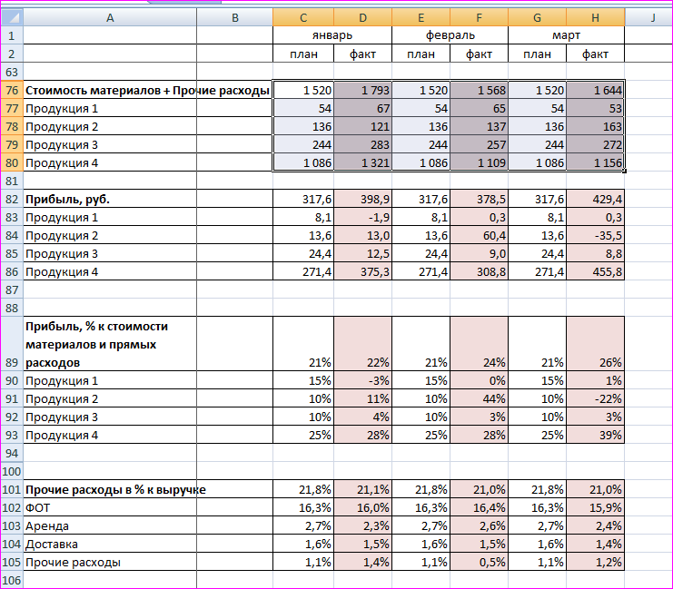The height and width of the screenshot is (589, 673).
Task: Click cell with value 60,4
Action: tap(479, 236)
